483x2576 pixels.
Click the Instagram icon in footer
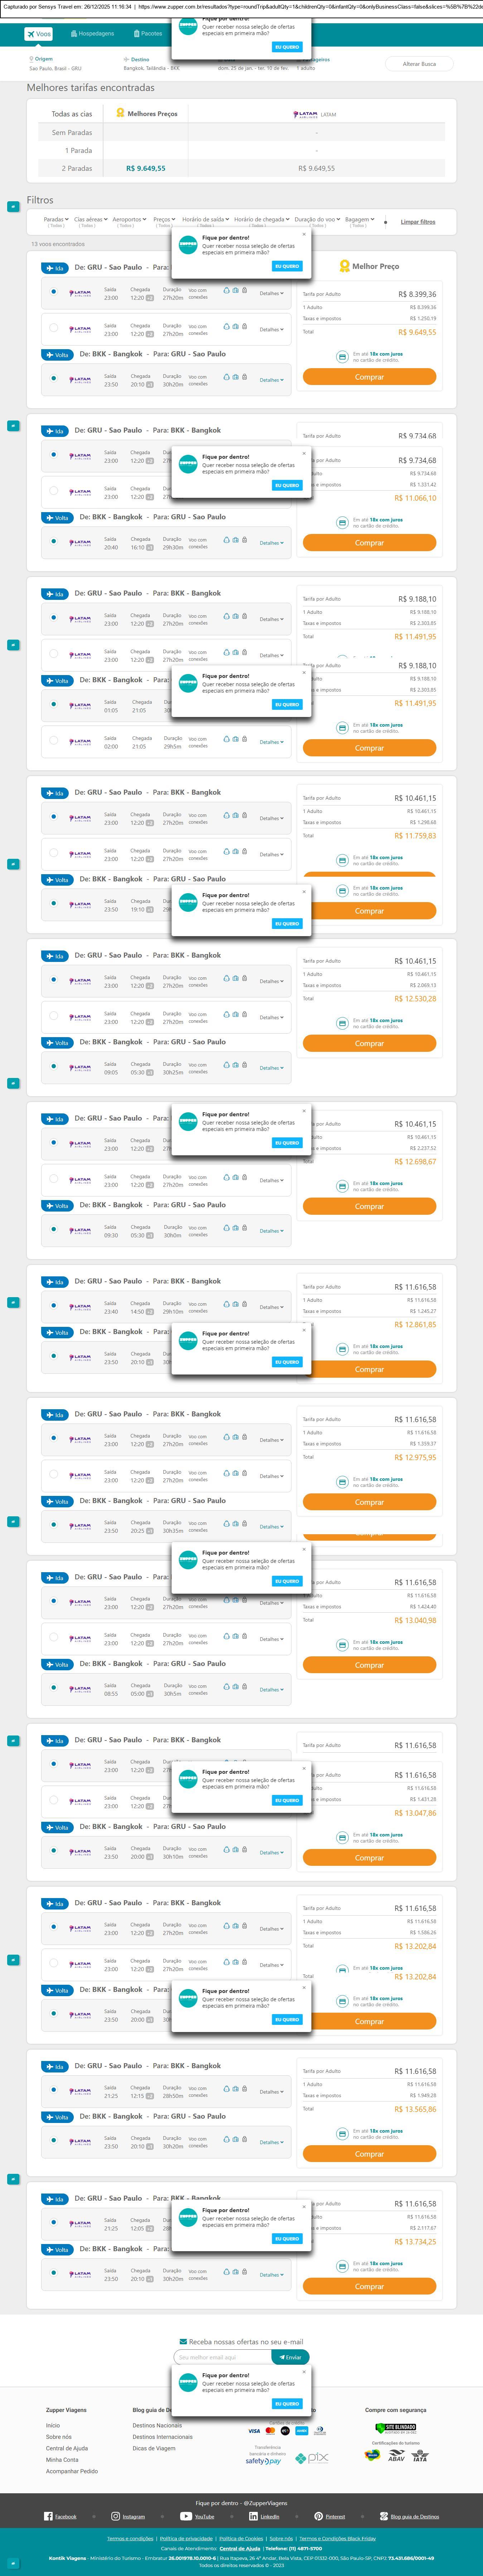pyautogui.click(x=115, y=2516)
